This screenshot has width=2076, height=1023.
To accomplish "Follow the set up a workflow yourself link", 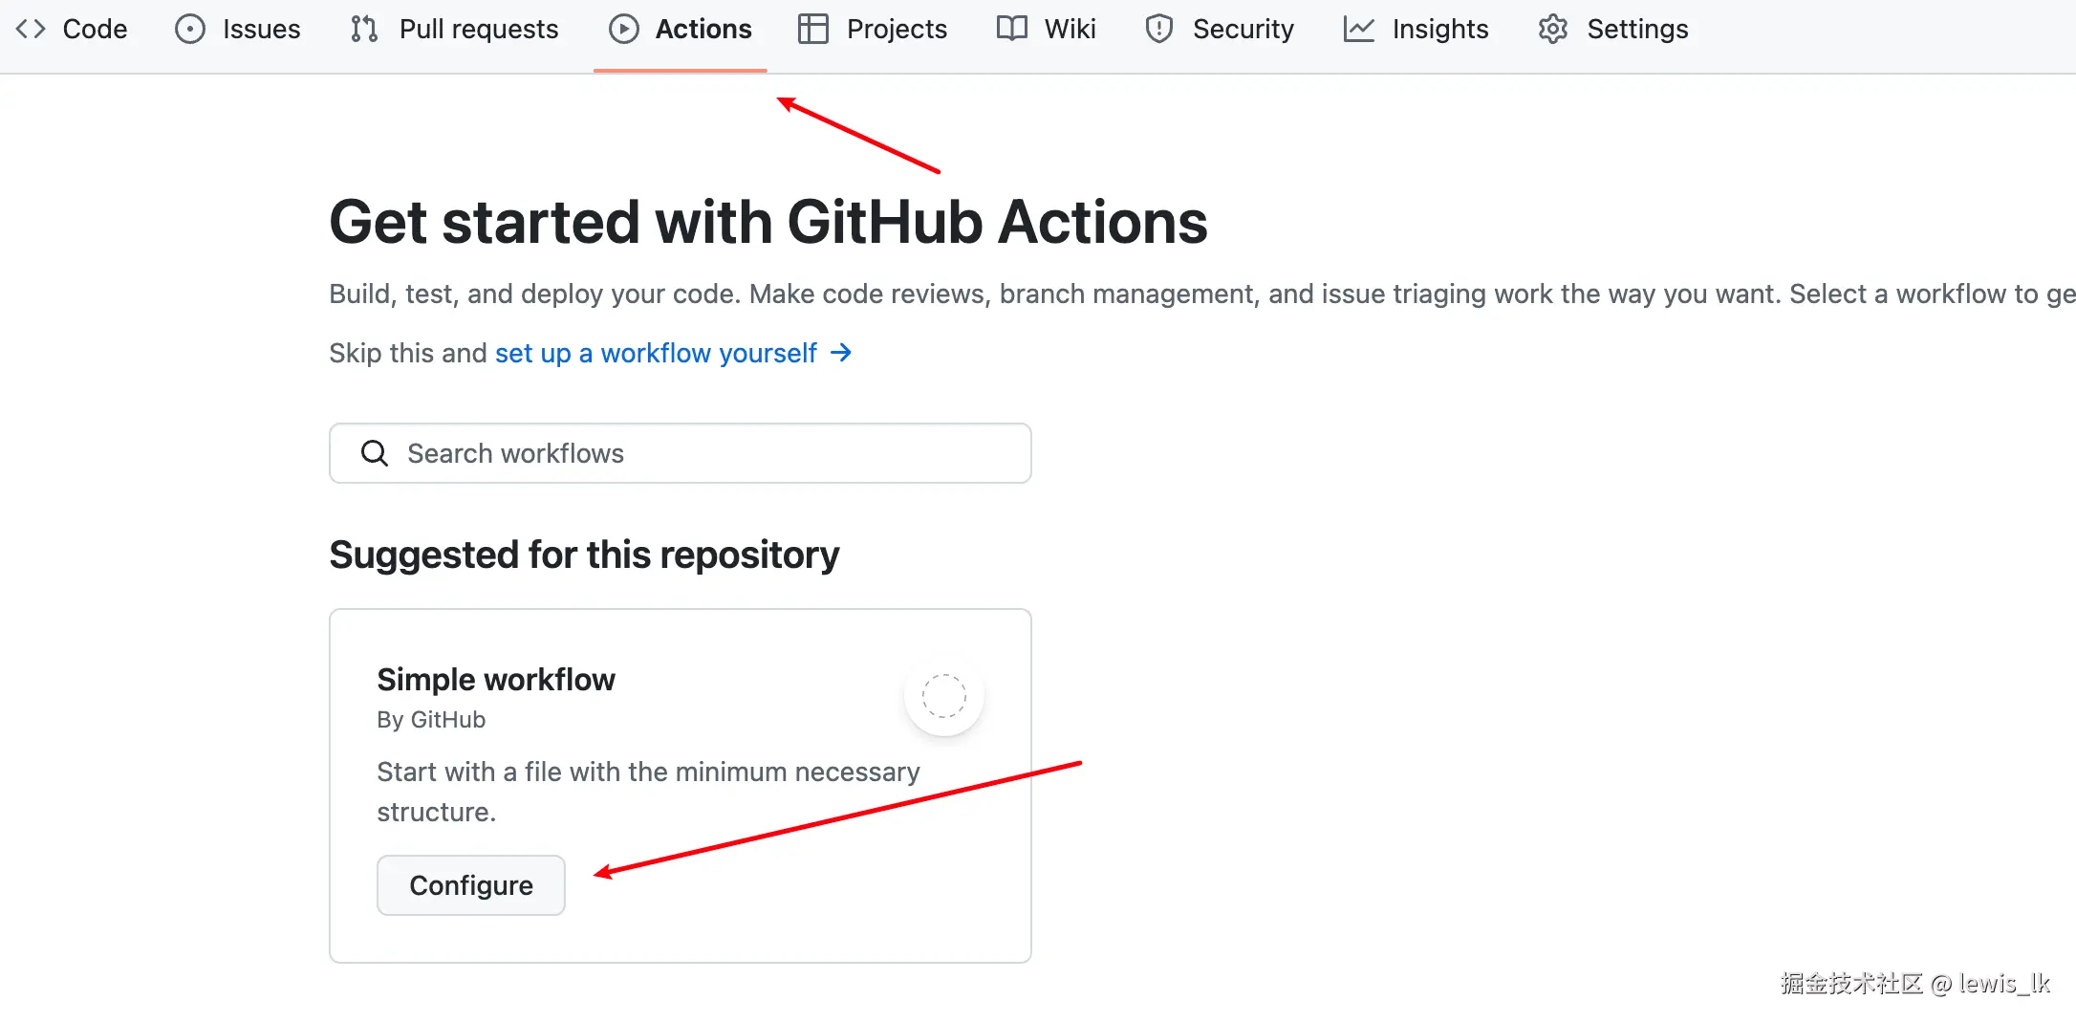I will (x=656, y=353).
